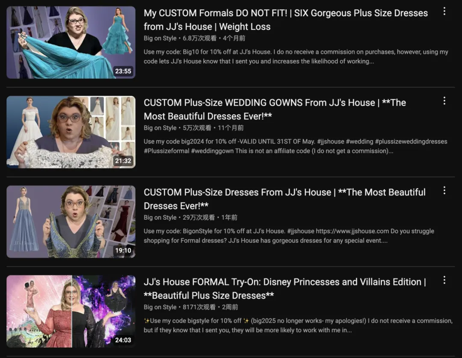Visit Big on Style channel under Weight Loss video
The image size is (462, 358).
click(x=160, y=39)
